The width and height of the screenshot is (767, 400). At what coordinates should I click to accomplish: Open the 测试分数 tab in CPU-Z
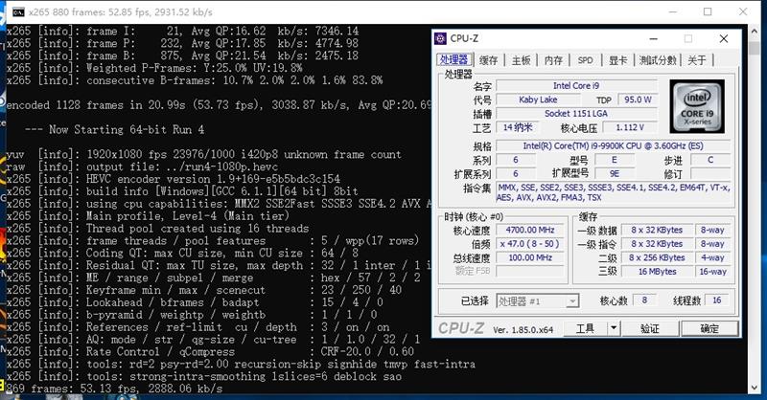658,60
